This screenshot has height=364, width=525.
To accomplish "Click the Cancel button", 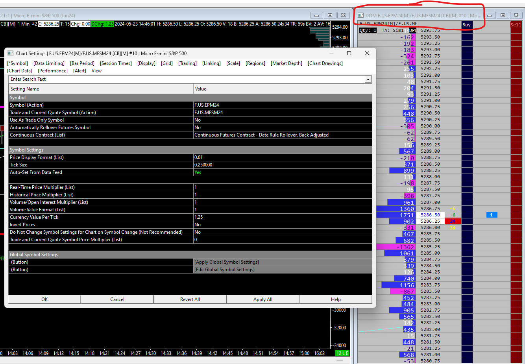I will coord(117,299).
